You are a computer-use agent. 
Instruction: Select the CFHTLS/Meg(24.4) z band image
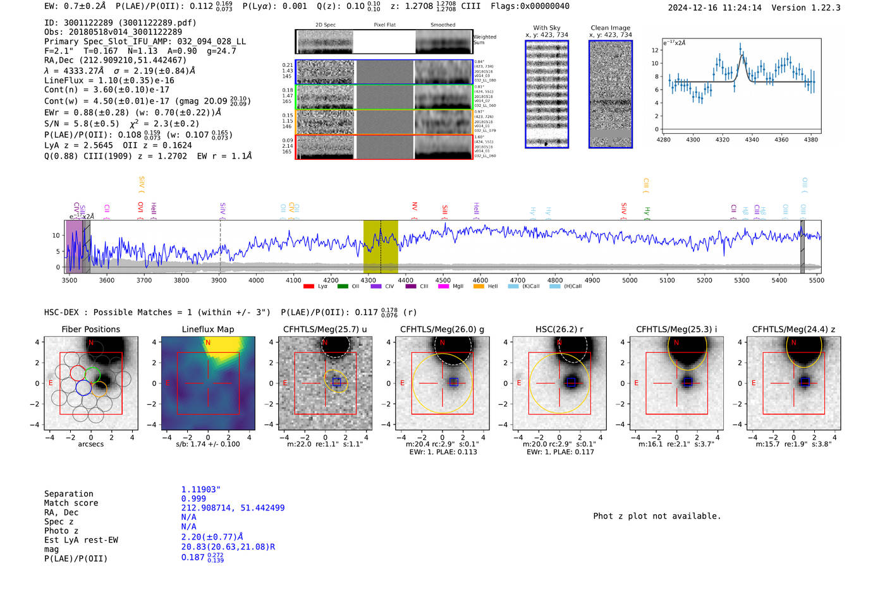[x=794, y=383]
